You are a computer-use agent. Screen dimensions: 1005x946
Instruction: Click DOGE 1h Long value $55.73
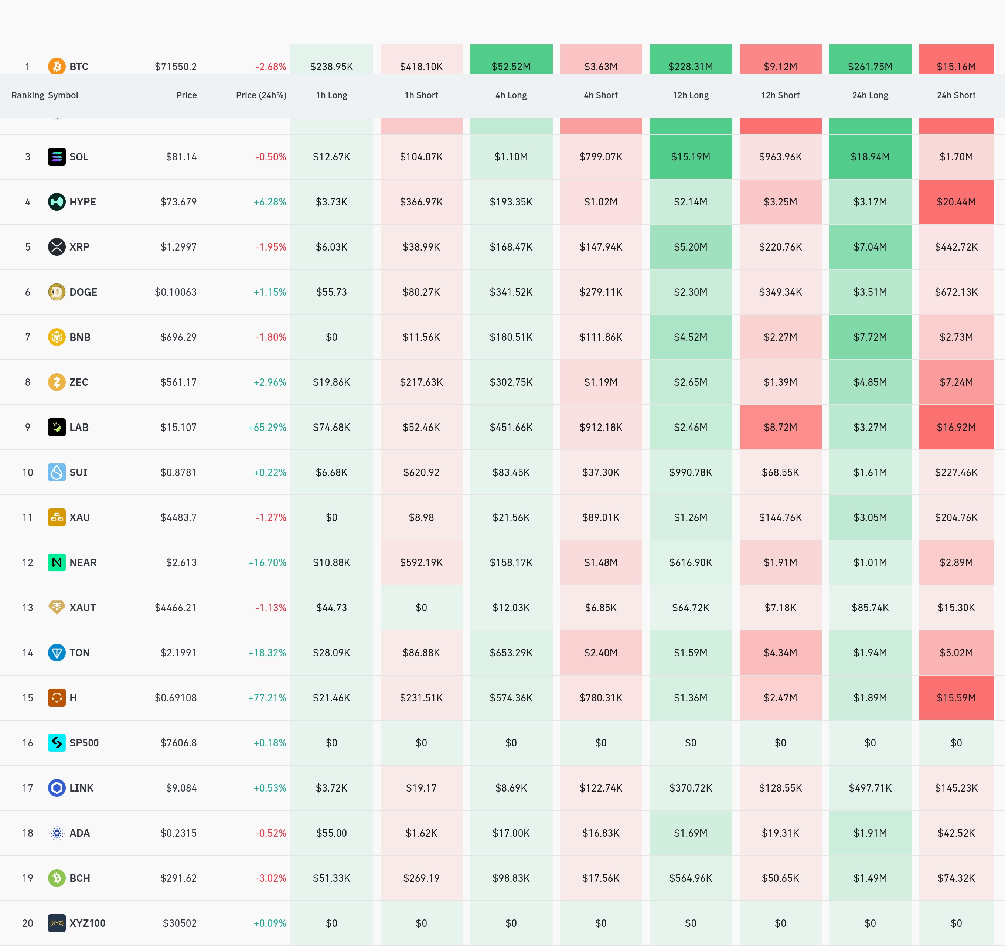(x=332, y=292)
